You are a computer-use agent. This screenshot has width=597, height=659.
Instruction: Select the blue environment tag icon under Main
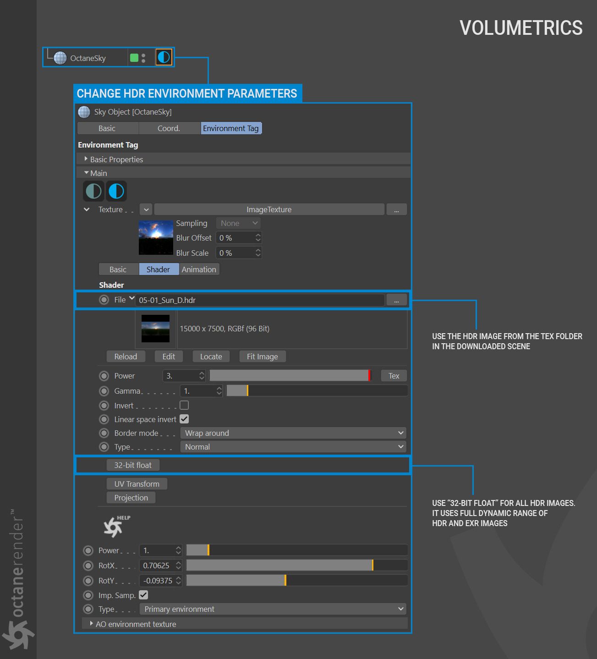pyautogui.click(x=116, y=191)
